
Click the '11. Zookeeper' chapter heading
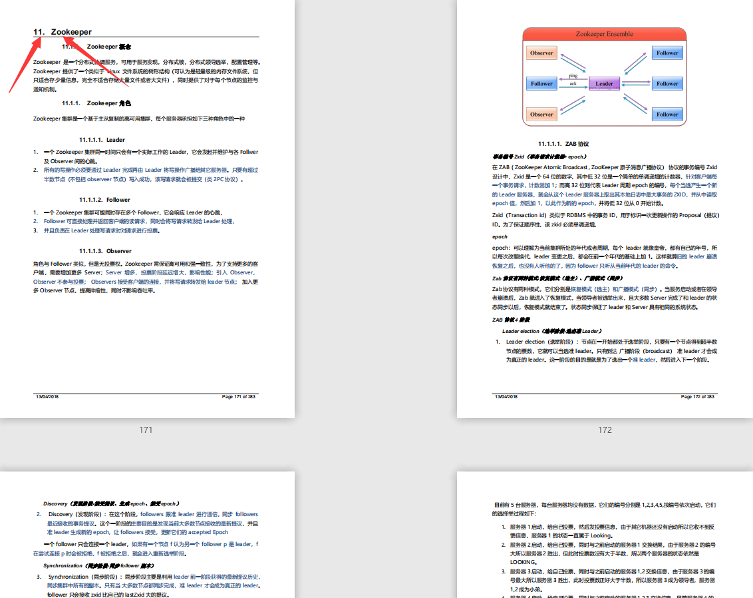tap(62, 32)
